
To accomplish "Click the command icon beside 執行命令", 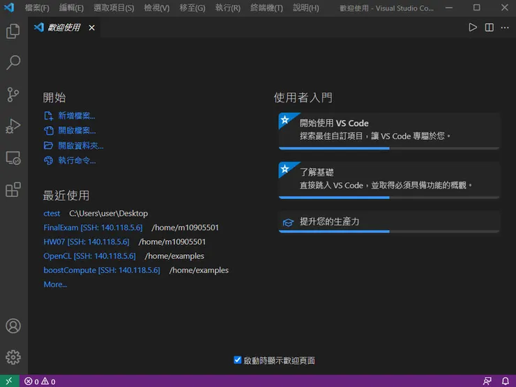I will tap(48, 161).
